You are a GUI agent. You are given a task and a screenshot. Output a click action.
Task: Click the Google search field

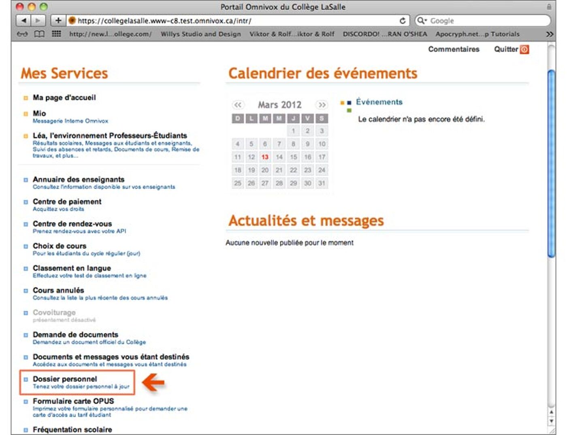[x=483, y=21]
